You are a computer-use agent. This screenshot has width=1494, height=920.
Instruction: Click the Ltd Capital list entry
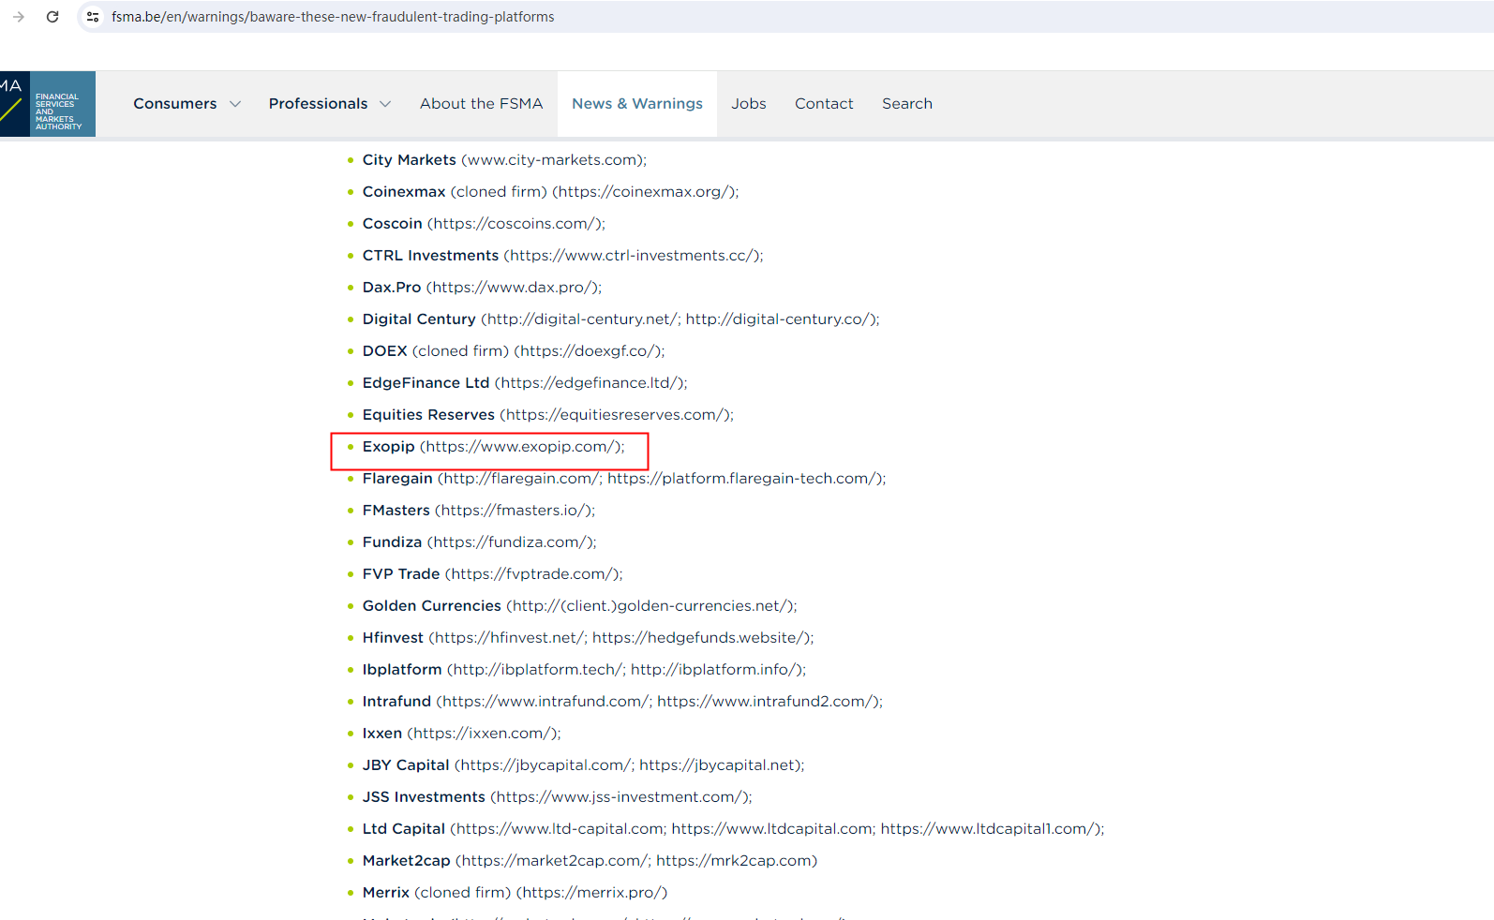732,829
